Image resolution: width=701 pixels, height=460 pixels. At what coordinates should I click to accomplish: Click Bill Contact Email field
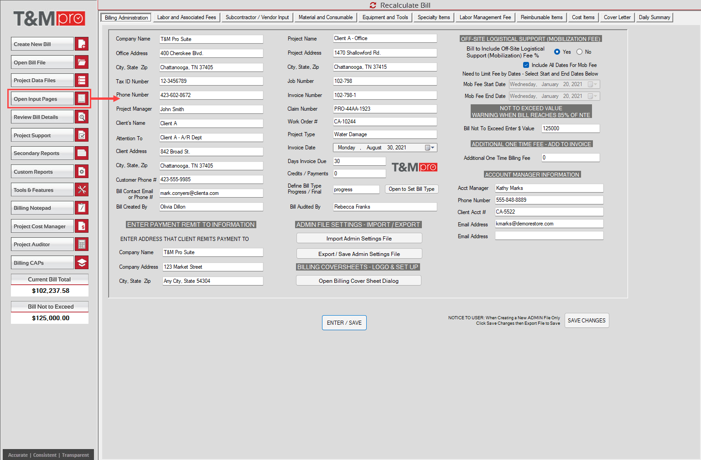211,193
